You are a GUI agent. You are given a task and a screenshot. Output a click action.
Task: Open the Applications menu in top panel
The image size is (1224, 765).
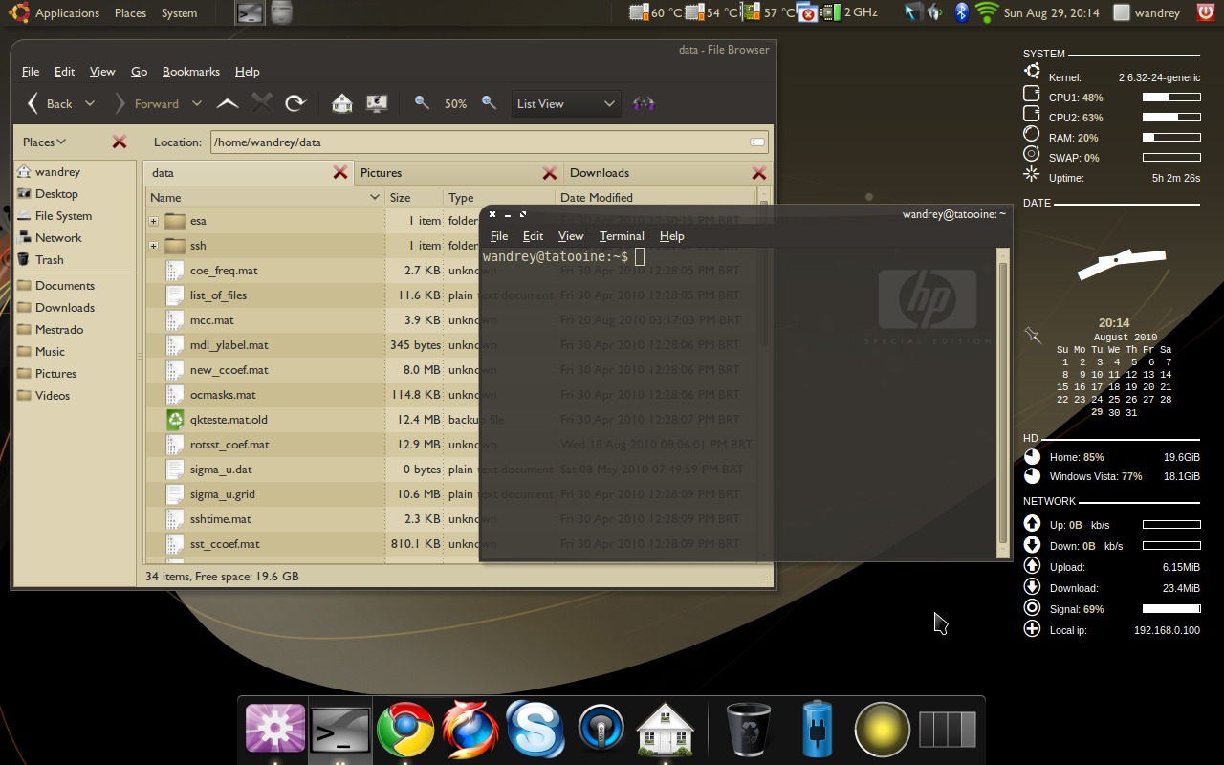click(x=67, y=12)
